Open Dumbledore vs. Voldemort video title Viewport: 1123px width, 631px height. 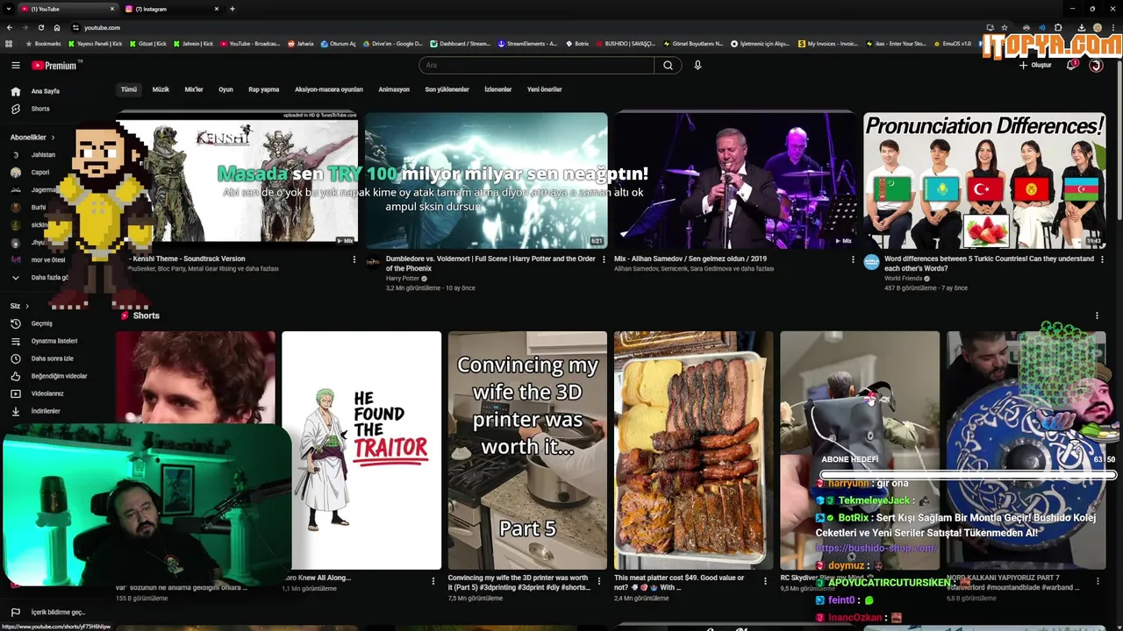pos(490,264)
